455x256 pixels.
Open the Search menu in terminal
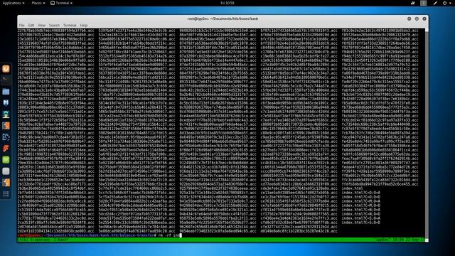(54, 26)
